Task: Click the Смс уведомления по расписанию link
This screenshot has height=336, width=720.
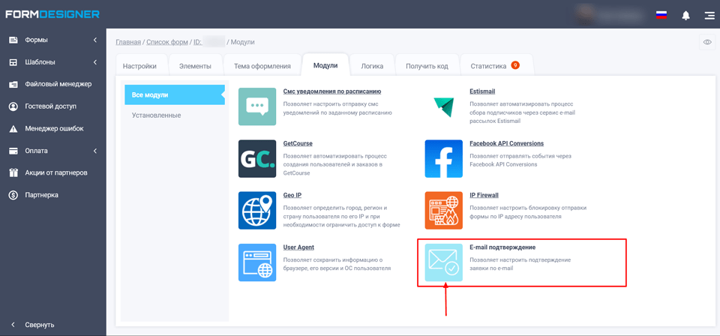Action: pyautogui.click(x=331, y=91)
